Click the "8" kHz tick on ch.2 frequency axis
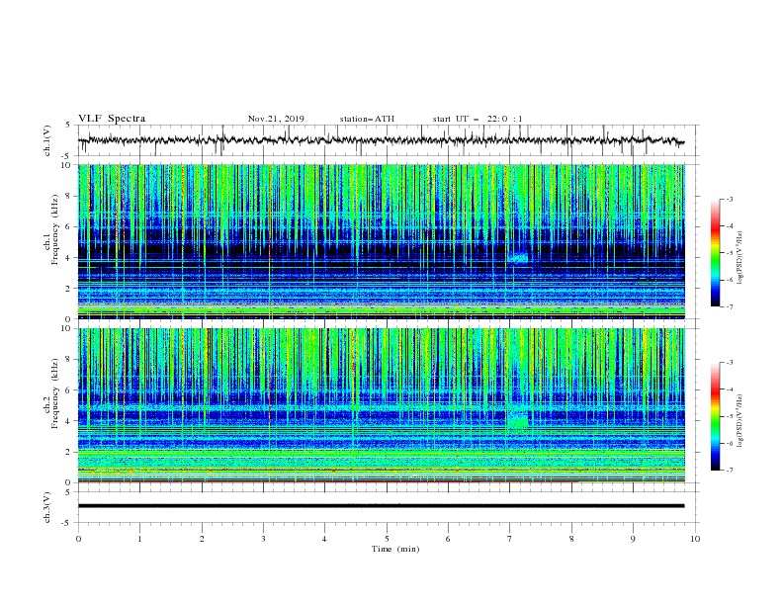 click(x=69, y=360)
